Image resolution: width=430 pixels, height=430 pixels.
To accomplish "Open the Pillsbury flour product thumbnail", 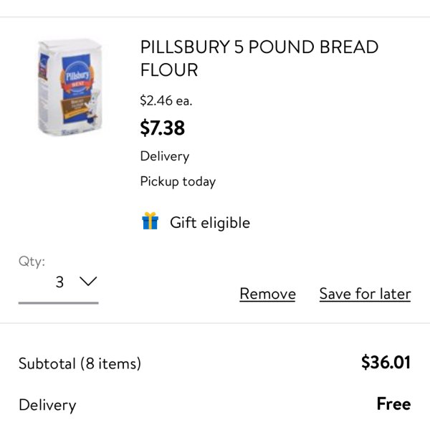I will pos(70,87).
